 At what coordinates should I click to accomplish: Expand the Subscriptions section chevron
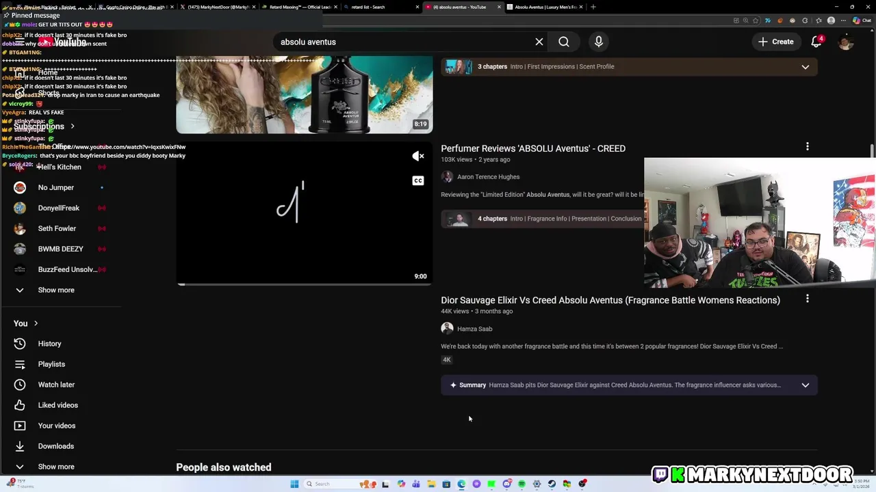(72, 126)
